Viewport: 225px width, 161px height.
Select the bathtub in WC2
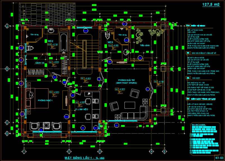pyautogui.click(x=63, y=43)
